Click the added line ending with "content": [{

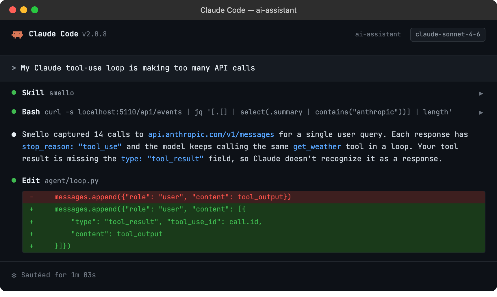click(x=253, y=209)
